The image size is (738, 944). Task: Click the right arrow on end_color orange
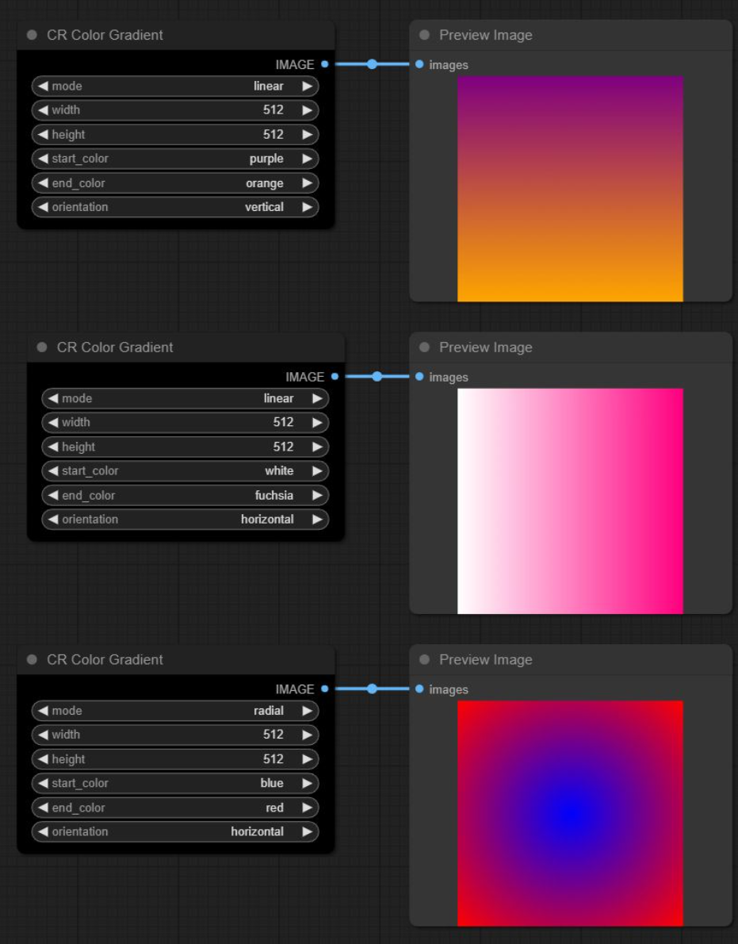(308, 183)
